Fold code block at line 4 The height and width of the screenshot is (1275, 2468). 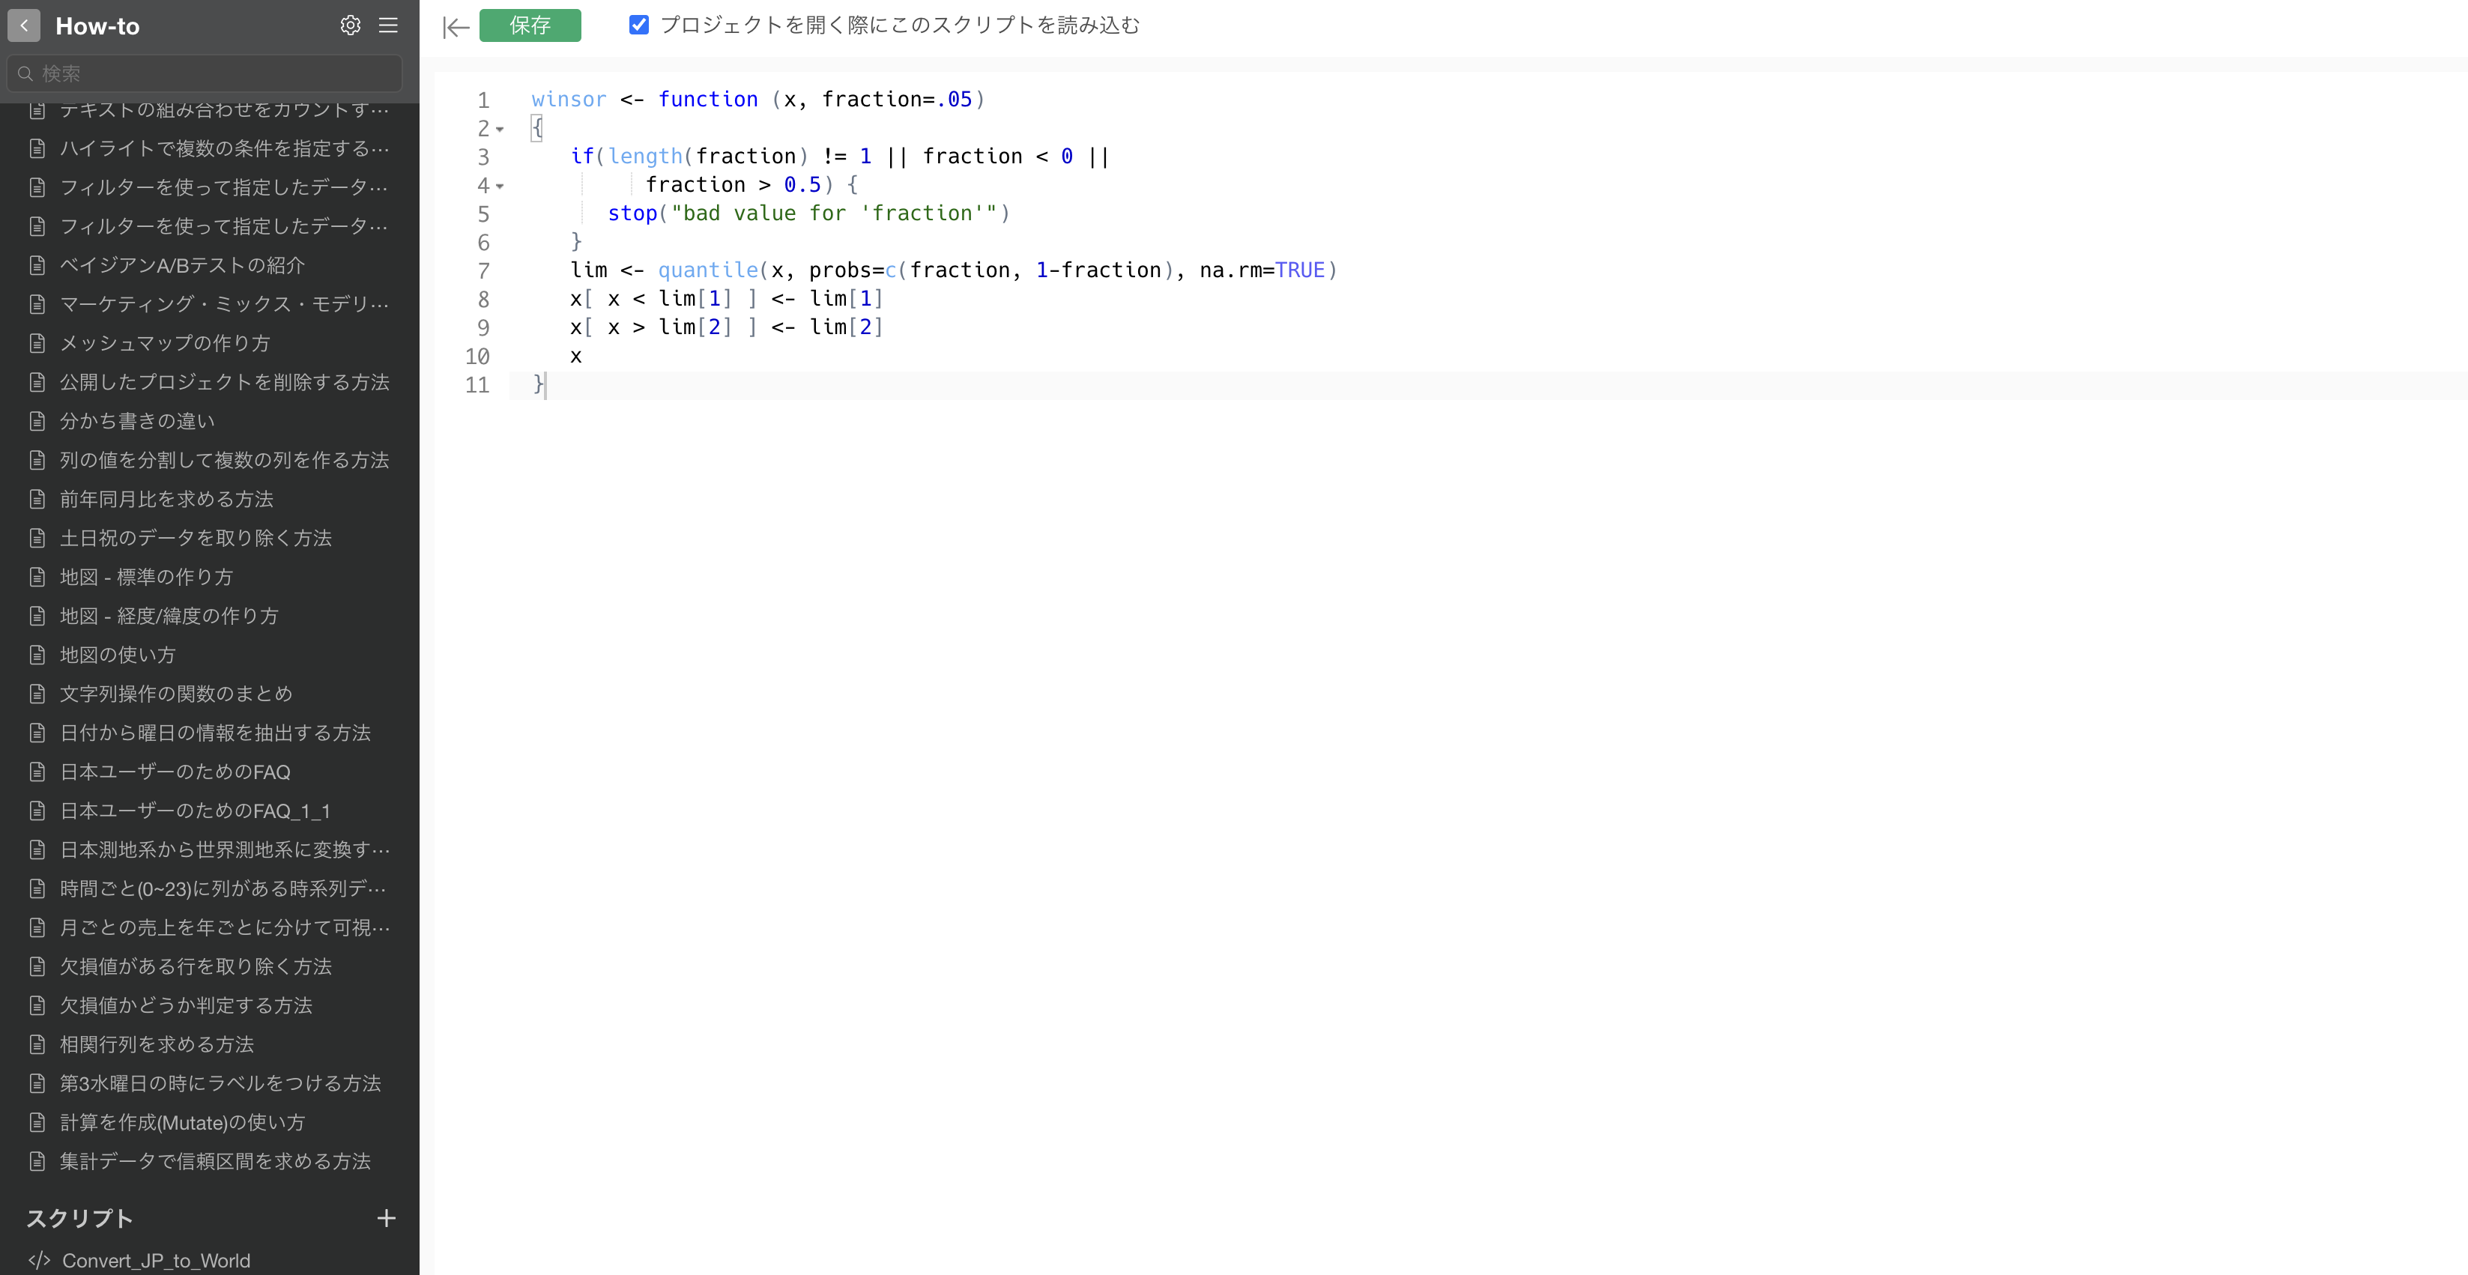tap(499, 186)
